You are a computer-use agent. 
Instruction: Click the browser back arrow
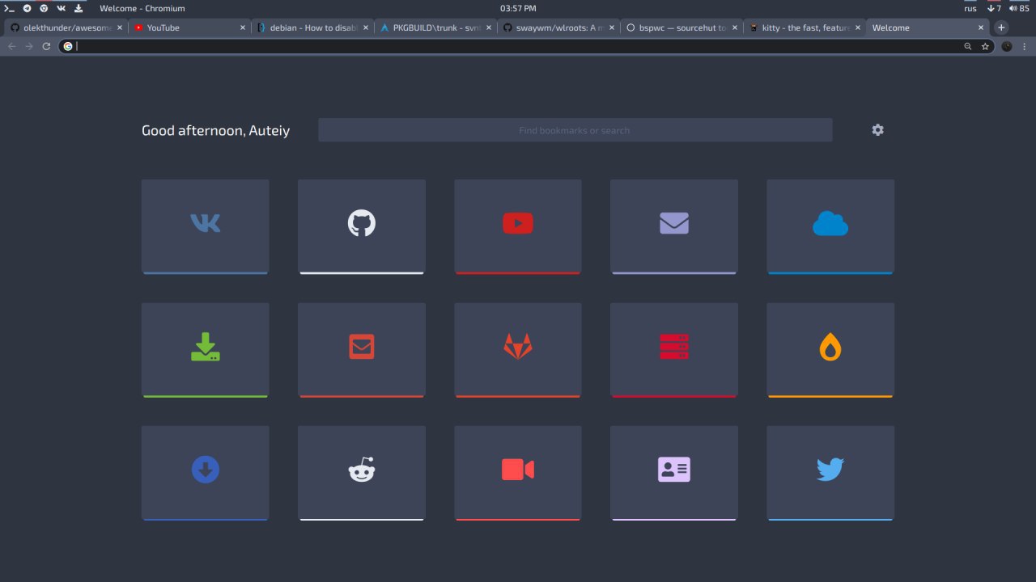[x=11, y=46]
